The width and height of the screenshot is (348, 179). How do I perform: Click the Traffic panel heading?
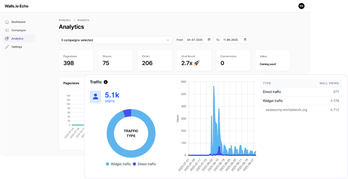click(96, 82)
